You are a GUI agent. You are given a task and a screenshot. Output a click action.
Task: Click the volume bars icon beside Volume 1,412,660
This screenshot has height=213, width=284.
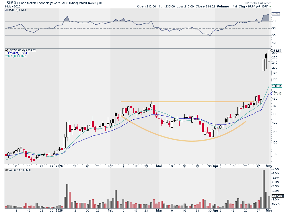tap(7, 170)
